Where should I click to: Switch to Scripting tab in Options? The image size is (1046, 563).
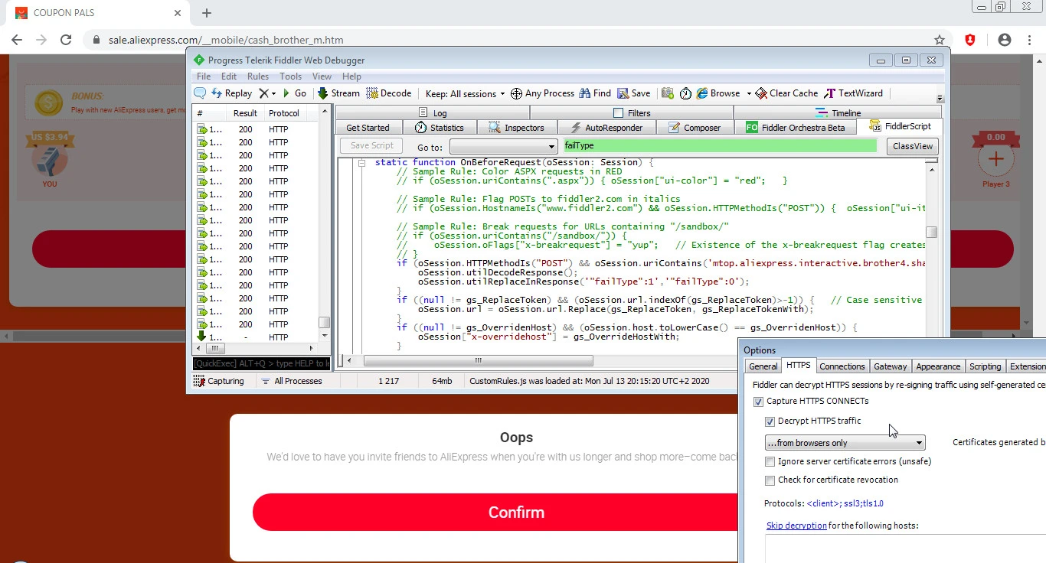pyautogui.click(x=985, y=366)
